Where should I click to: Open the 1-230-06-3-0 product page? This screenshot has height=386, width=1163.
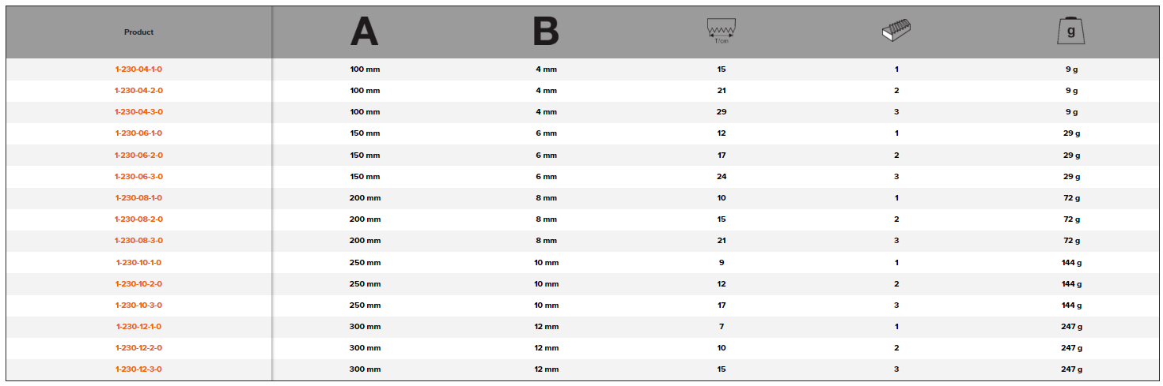tap(138, 177)
